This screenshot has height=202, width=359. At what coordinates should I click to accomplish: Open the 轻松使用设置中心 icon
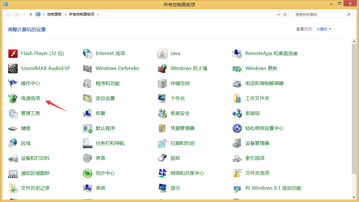click(237, 128)
